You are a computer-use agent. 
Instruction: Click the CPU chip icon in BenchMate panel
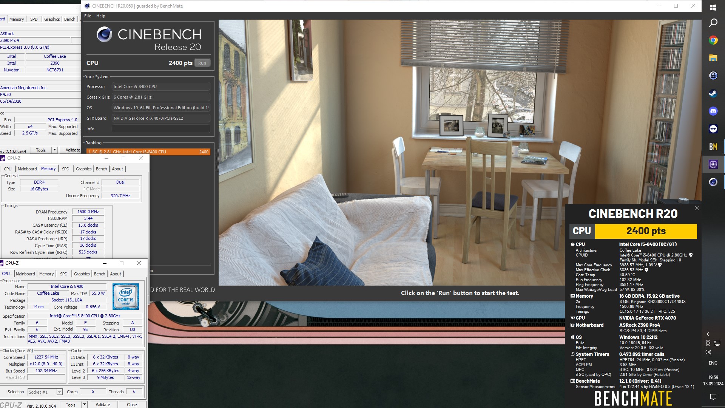click(x=572, y=244)
